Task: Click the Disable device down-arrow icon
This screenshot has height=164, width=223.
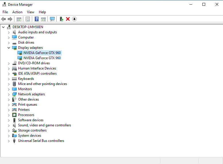Action: pyautogui.click(x=74, y=19)
